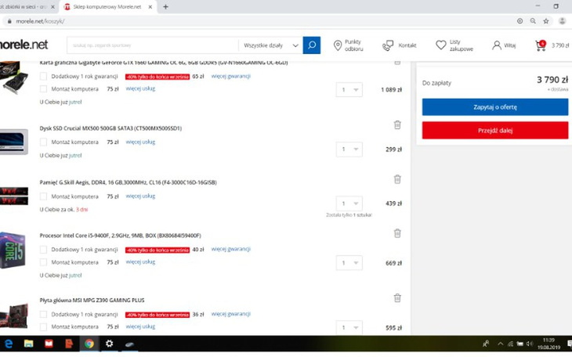Open więcej gwarancji for Core i5-9400F
The height and width of the screenshot is (357, 572).
click(231, 249)
